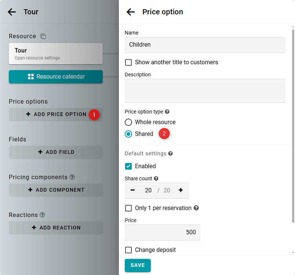
Task: Click help icon beside Share count
Action: (156, 178)
